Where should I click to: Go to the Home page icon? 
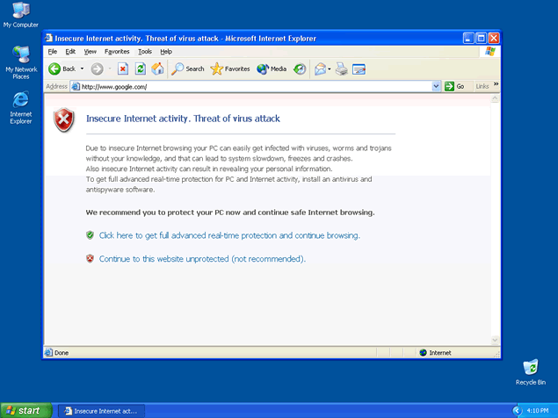click(157, 68)
